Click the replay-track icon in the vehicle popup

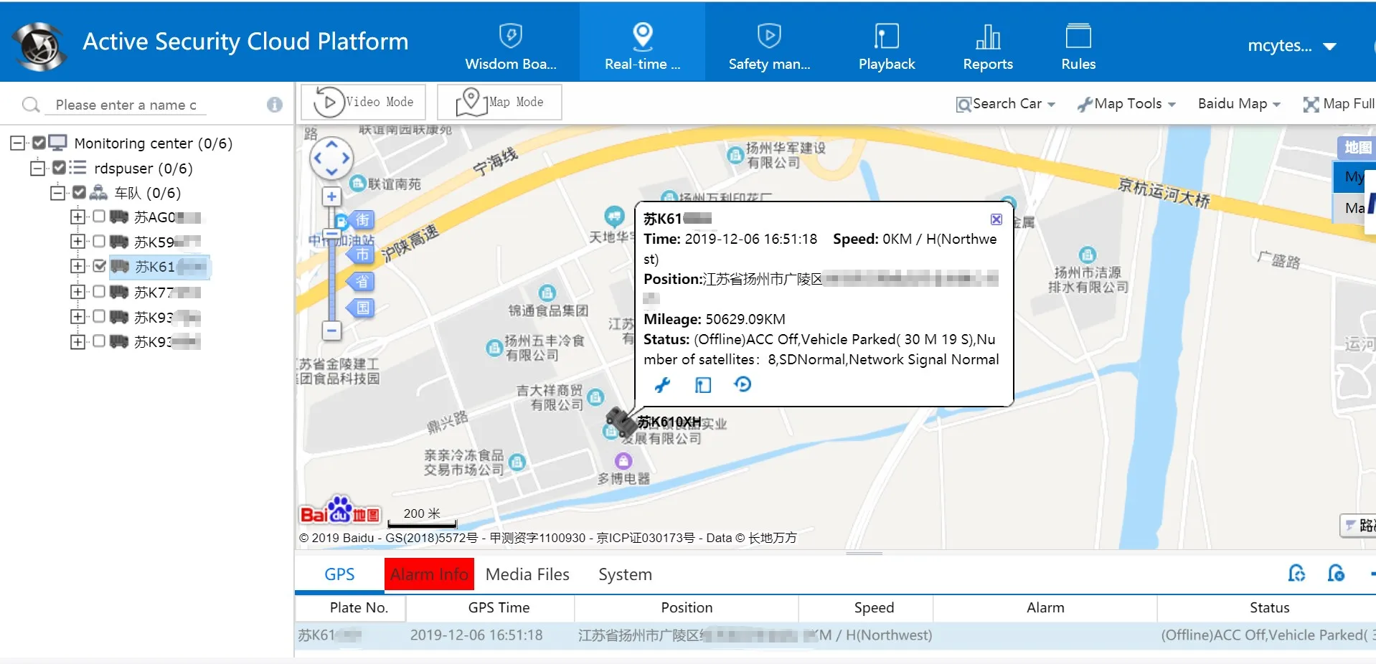pyautogui.click(x=743, y=385)
